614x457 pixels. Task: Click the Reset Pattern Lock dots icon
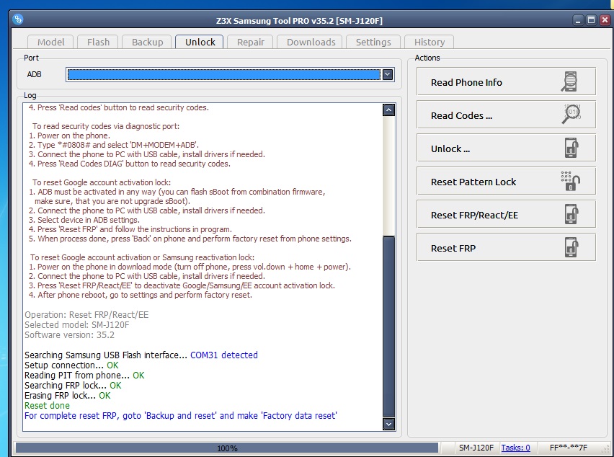click(x=570, y=181)
